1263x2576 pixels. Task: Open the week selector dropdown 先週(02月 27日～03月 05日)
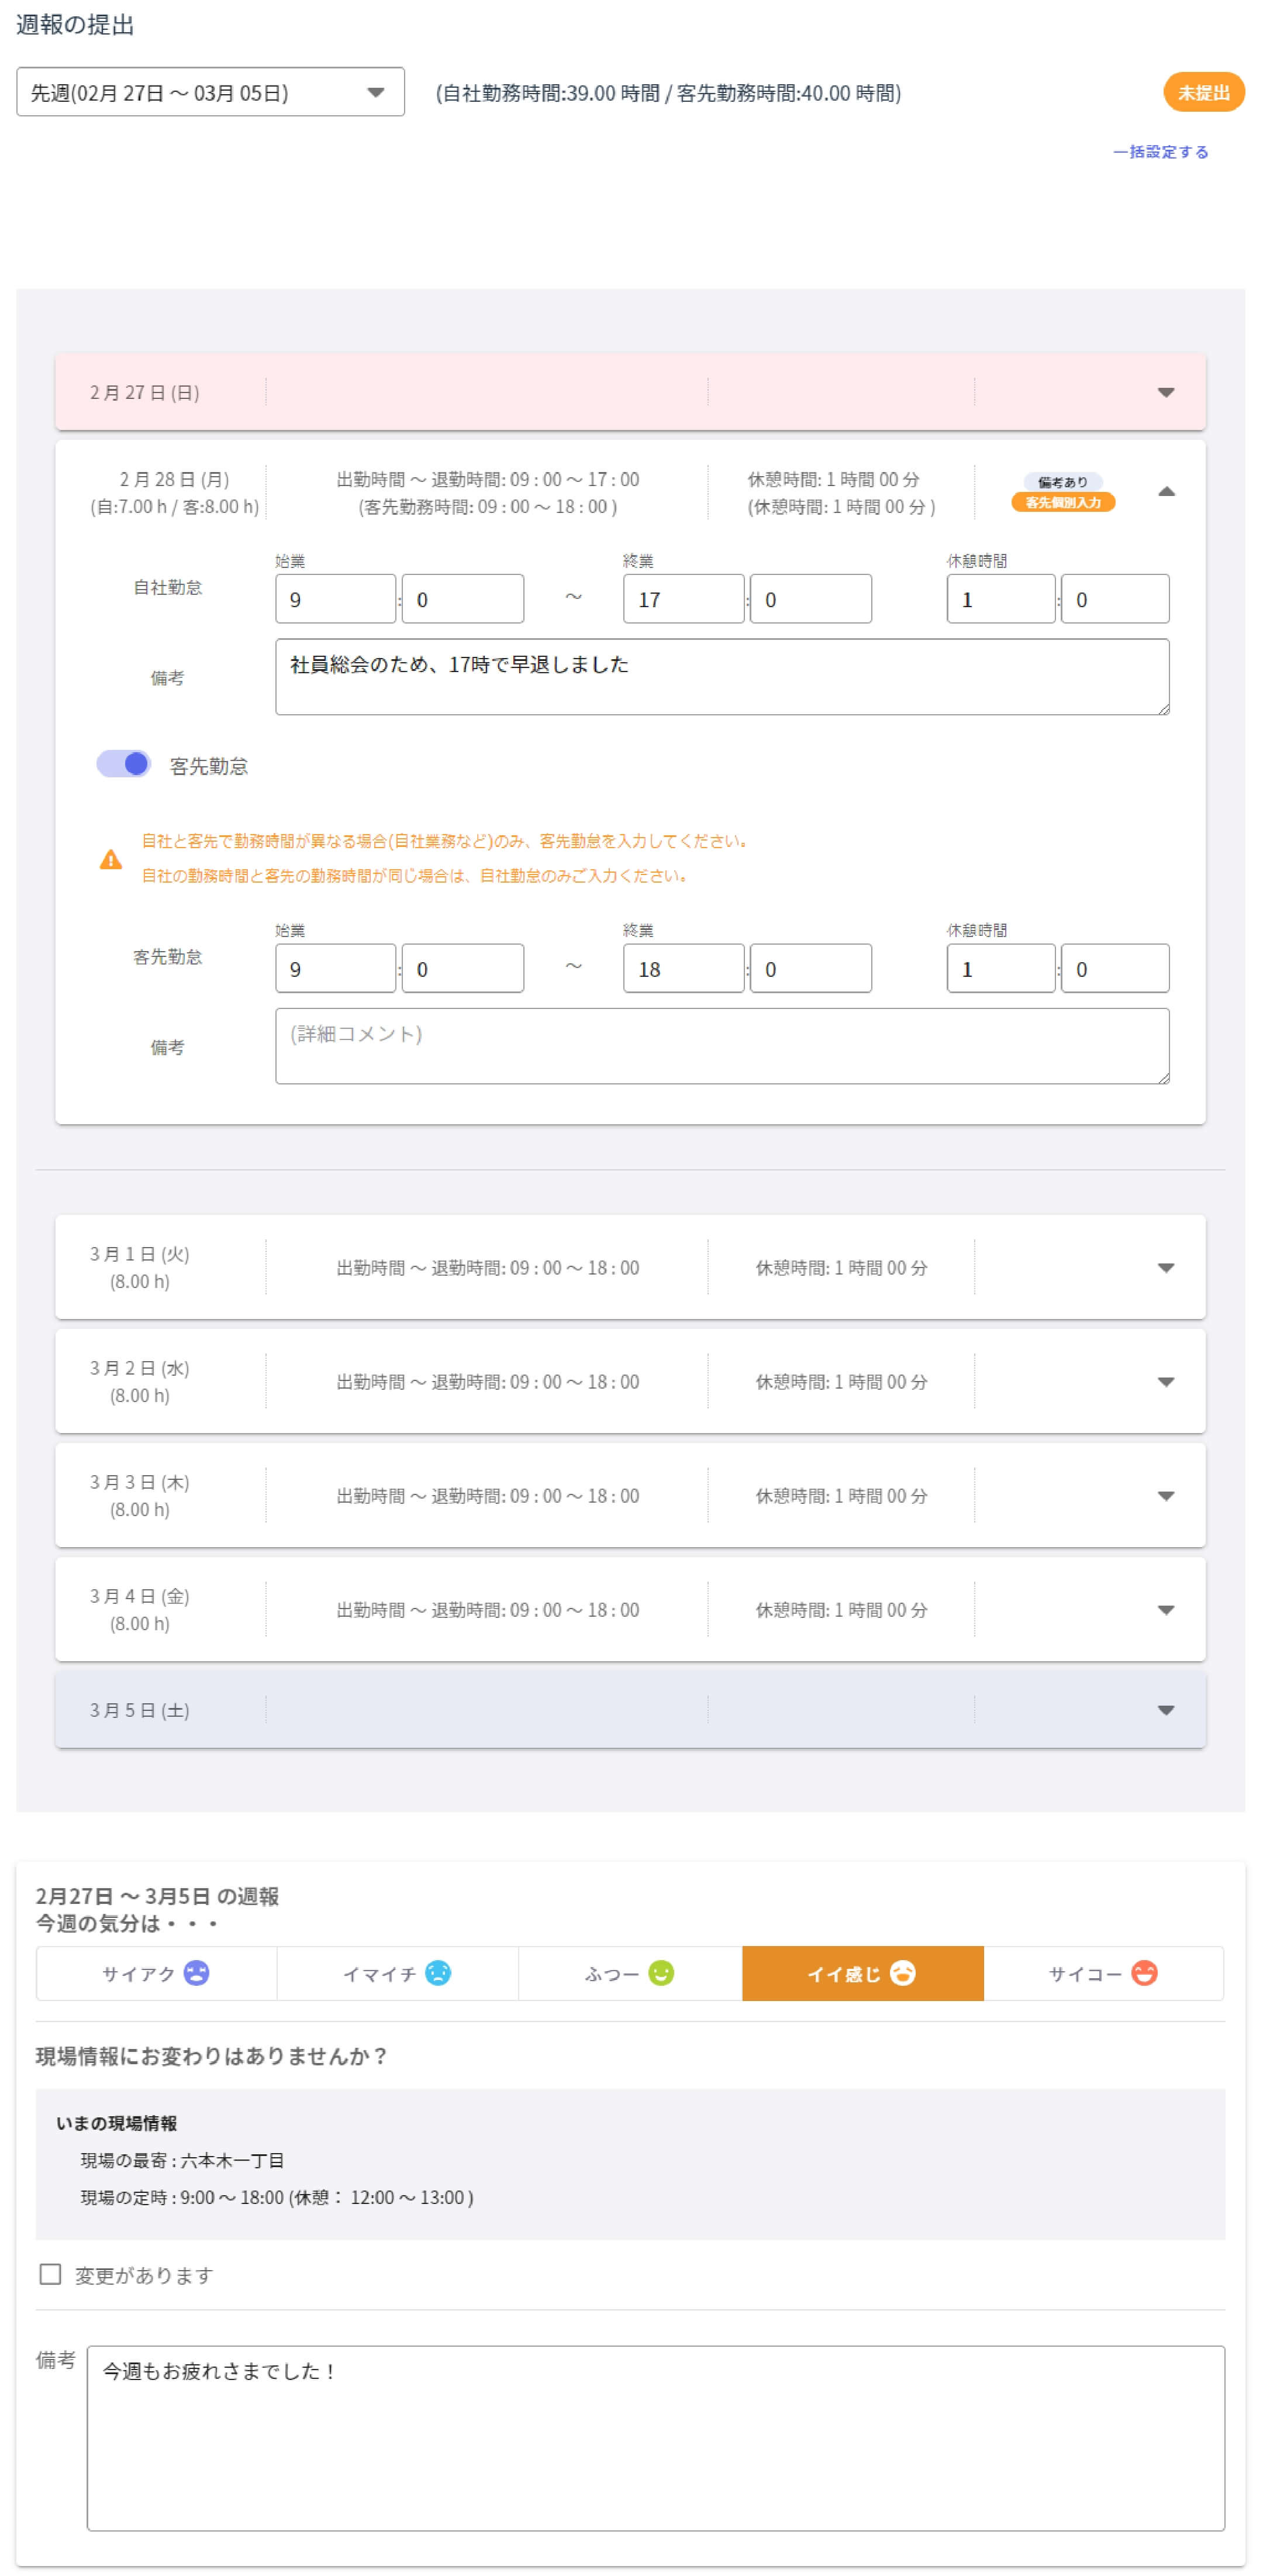click(210, 92)
